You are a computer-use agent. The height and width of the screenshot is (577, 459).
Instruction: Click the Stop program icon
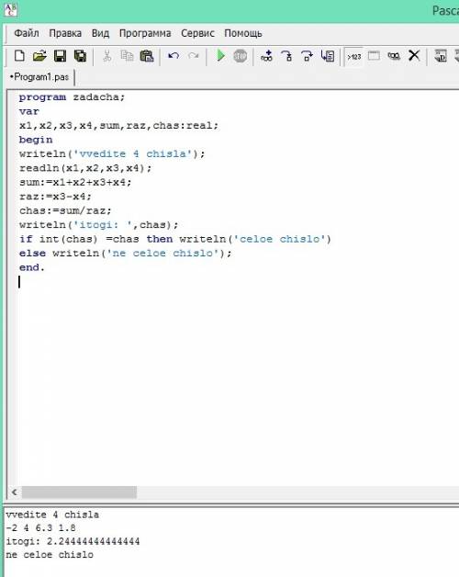[x=241, y=56]
